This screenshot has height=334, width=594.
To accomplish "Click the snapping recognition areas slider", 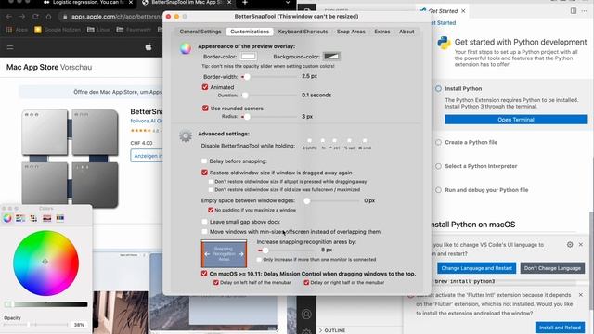I will click(x=286, y=250).
